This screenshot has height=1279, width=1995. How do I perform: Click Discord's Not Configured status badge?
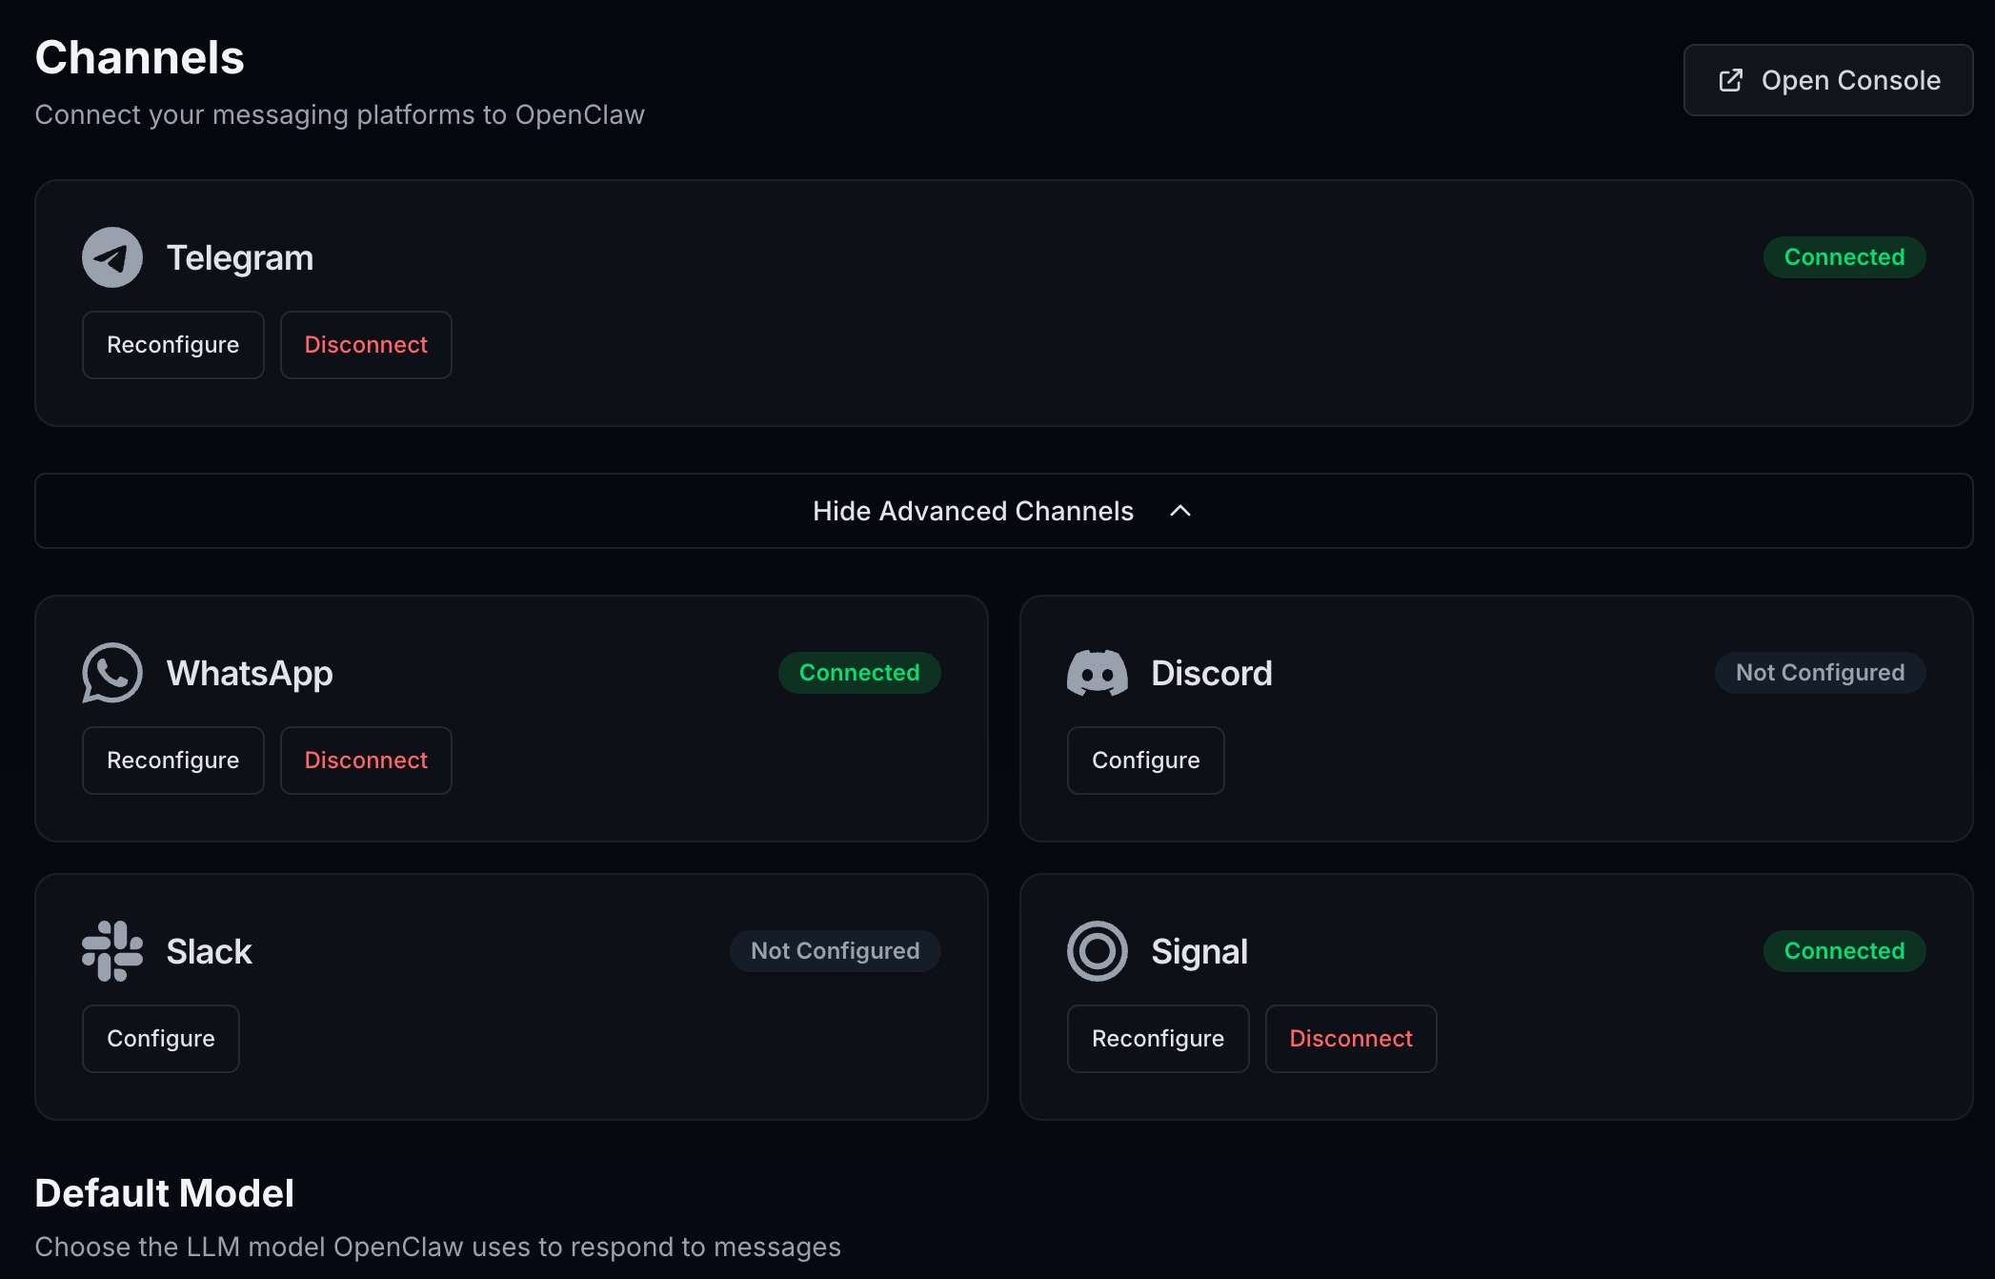[x=1820, y=673]
